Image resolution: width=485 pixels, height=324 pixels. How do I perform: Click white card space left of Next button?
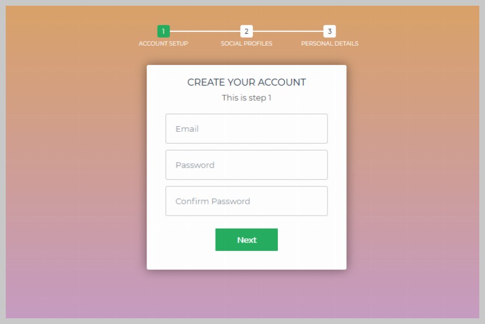[x=181, y=240]
